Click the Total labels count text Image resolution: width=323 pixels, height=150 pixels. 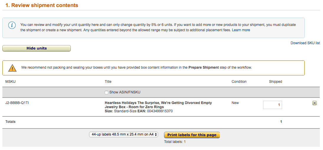(175, 141)
